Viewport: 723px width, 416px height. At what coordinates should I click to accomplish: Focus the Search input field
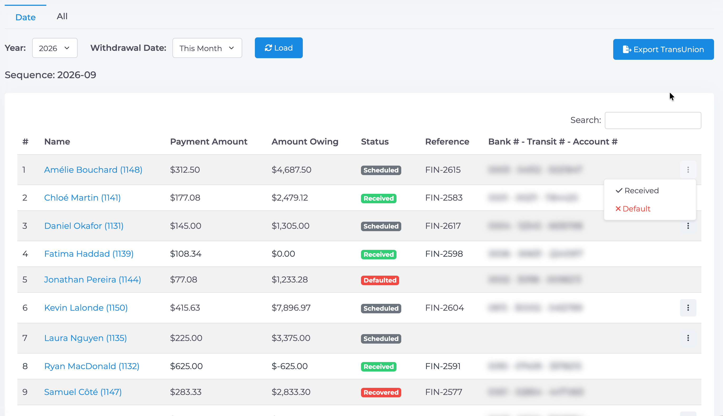tap(653, 120)
